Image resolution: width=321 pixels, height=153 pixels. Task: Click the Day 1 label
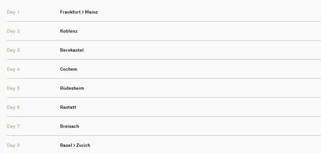click(x=13, y=12)
